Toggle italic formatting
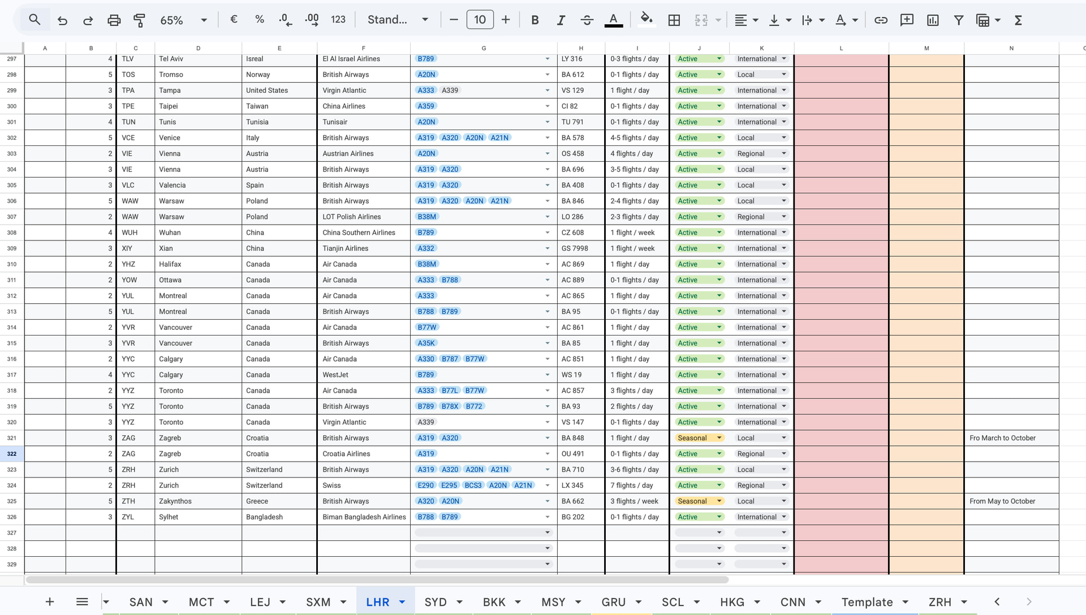The height and width of the screenshot is (615, 1086). (561, 20)
